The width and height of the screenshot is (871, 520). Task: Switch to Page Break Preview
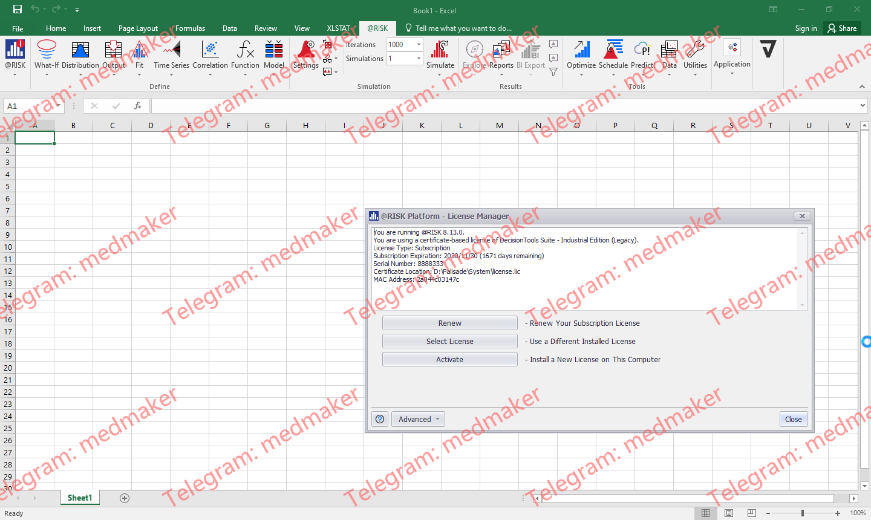pos(751,513)
